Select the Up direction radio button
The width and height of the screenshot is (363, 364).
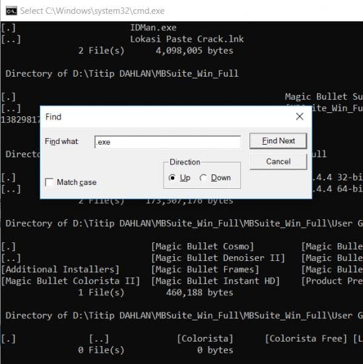[172, 178]
